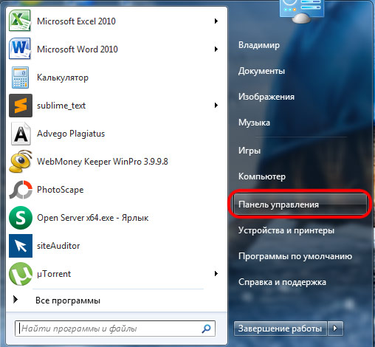This screenshot has height=347, width=375.
Task: Launch µTorrent icon
Action: 21,274
